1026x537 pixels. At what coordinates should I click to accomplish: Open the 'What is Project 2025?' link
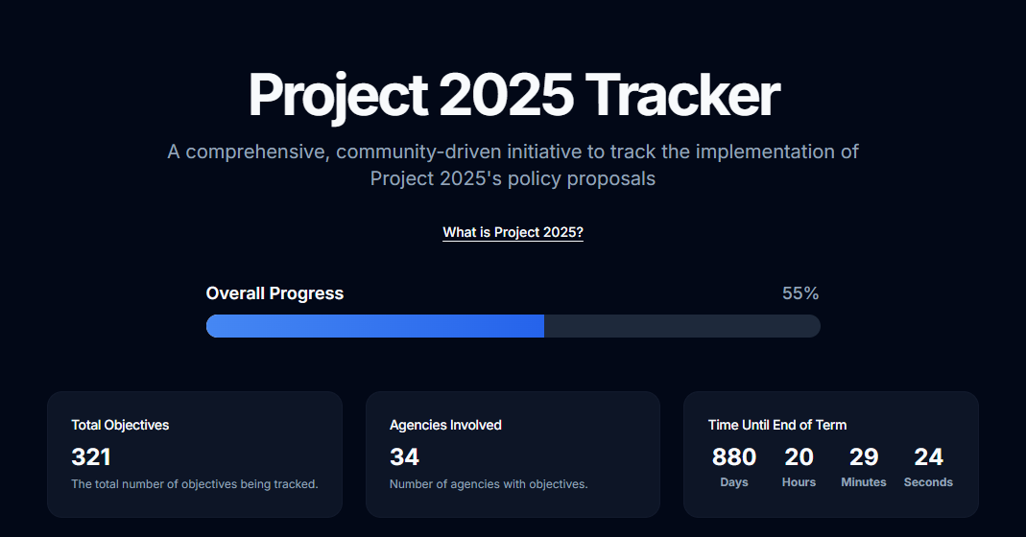(513, 232)
